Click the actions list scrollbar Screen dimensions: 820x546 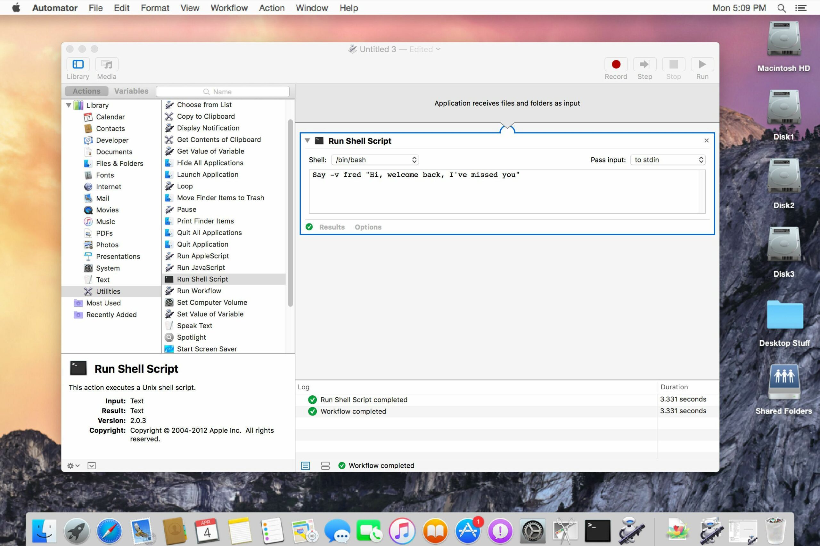[x=290, y=213]
